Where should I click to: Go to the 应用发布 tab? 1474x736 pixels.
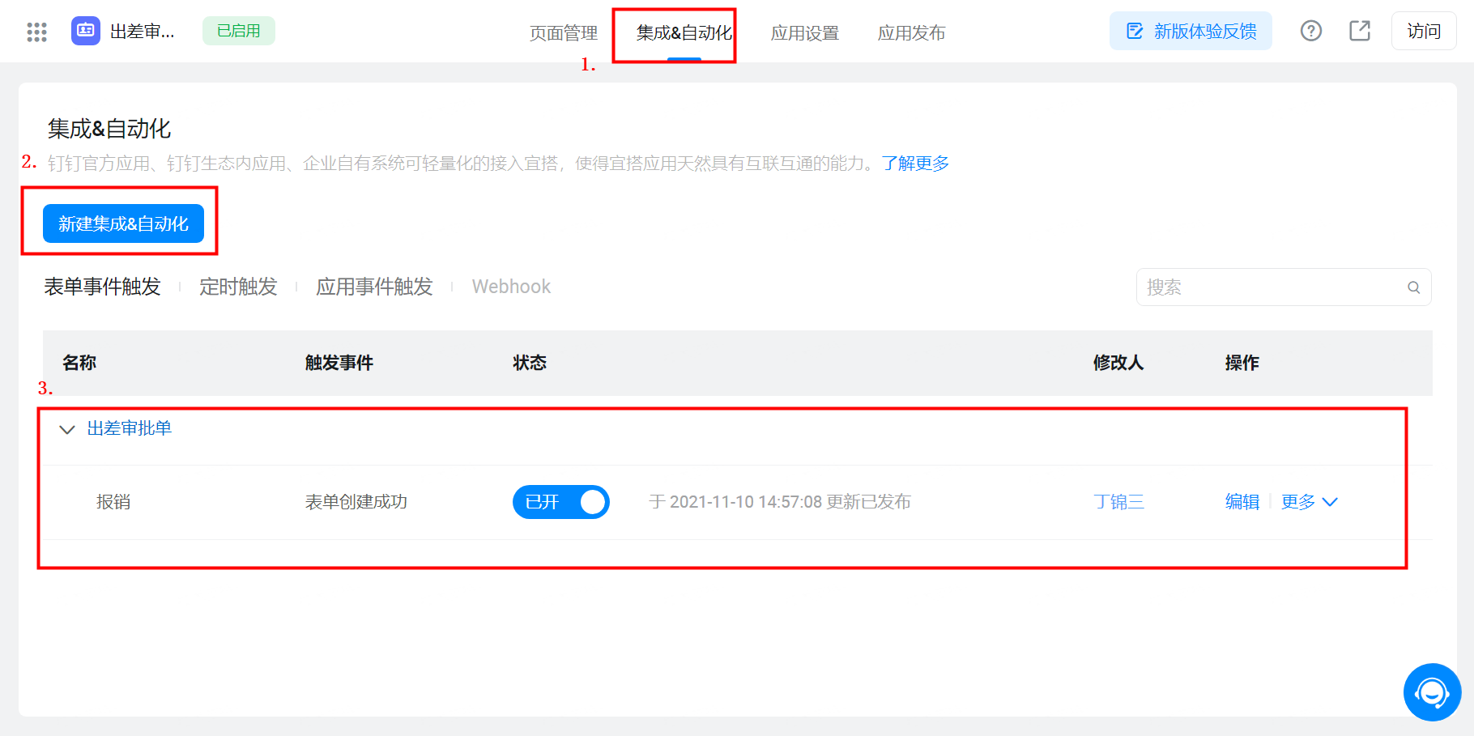(x=911, y=33)
